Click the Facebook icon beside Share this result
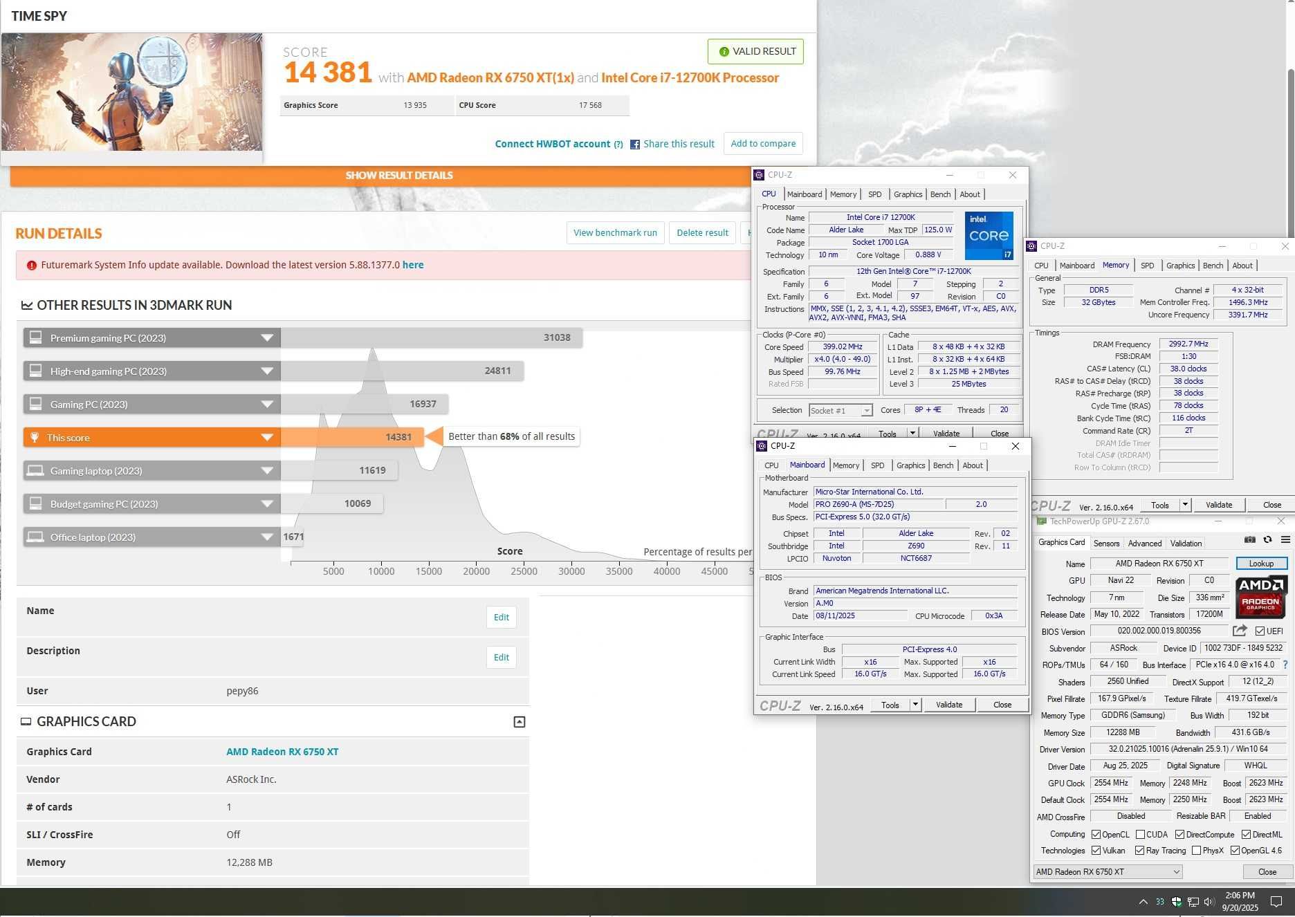The height and width of the screenshot is (917, 1295). 634,145
